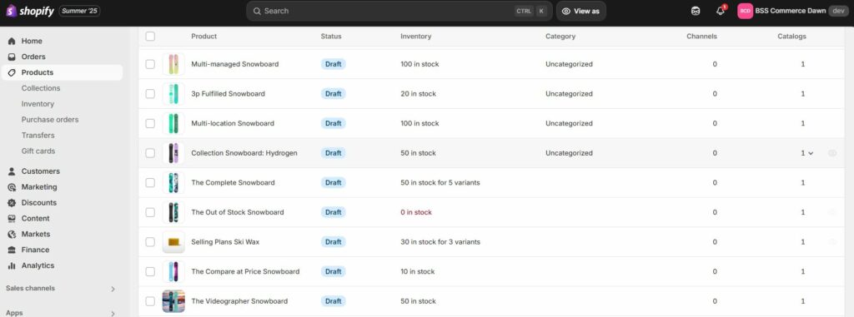Screen dimensions: 854x317
Task: Click the Finance bank icon
Action: [12, 250]
